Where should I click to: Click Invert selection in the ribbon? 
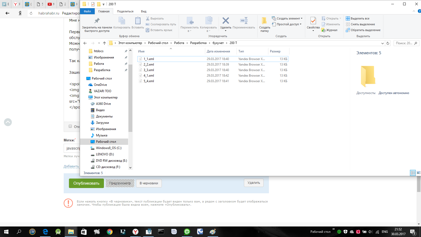click(363, 30)
